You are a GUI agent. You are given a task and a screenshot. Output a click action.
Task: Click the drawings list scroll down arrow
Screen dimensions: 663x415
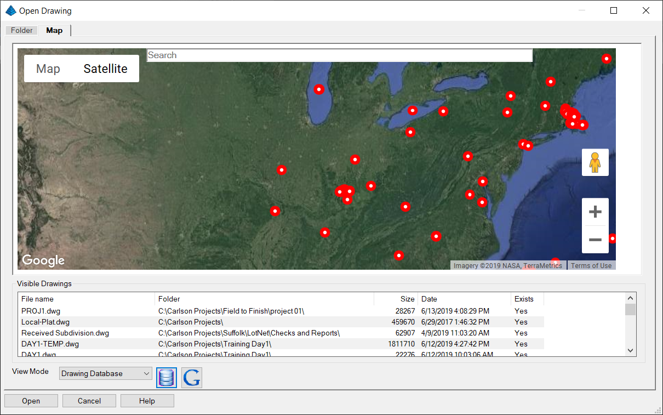[x=631, y=350]
